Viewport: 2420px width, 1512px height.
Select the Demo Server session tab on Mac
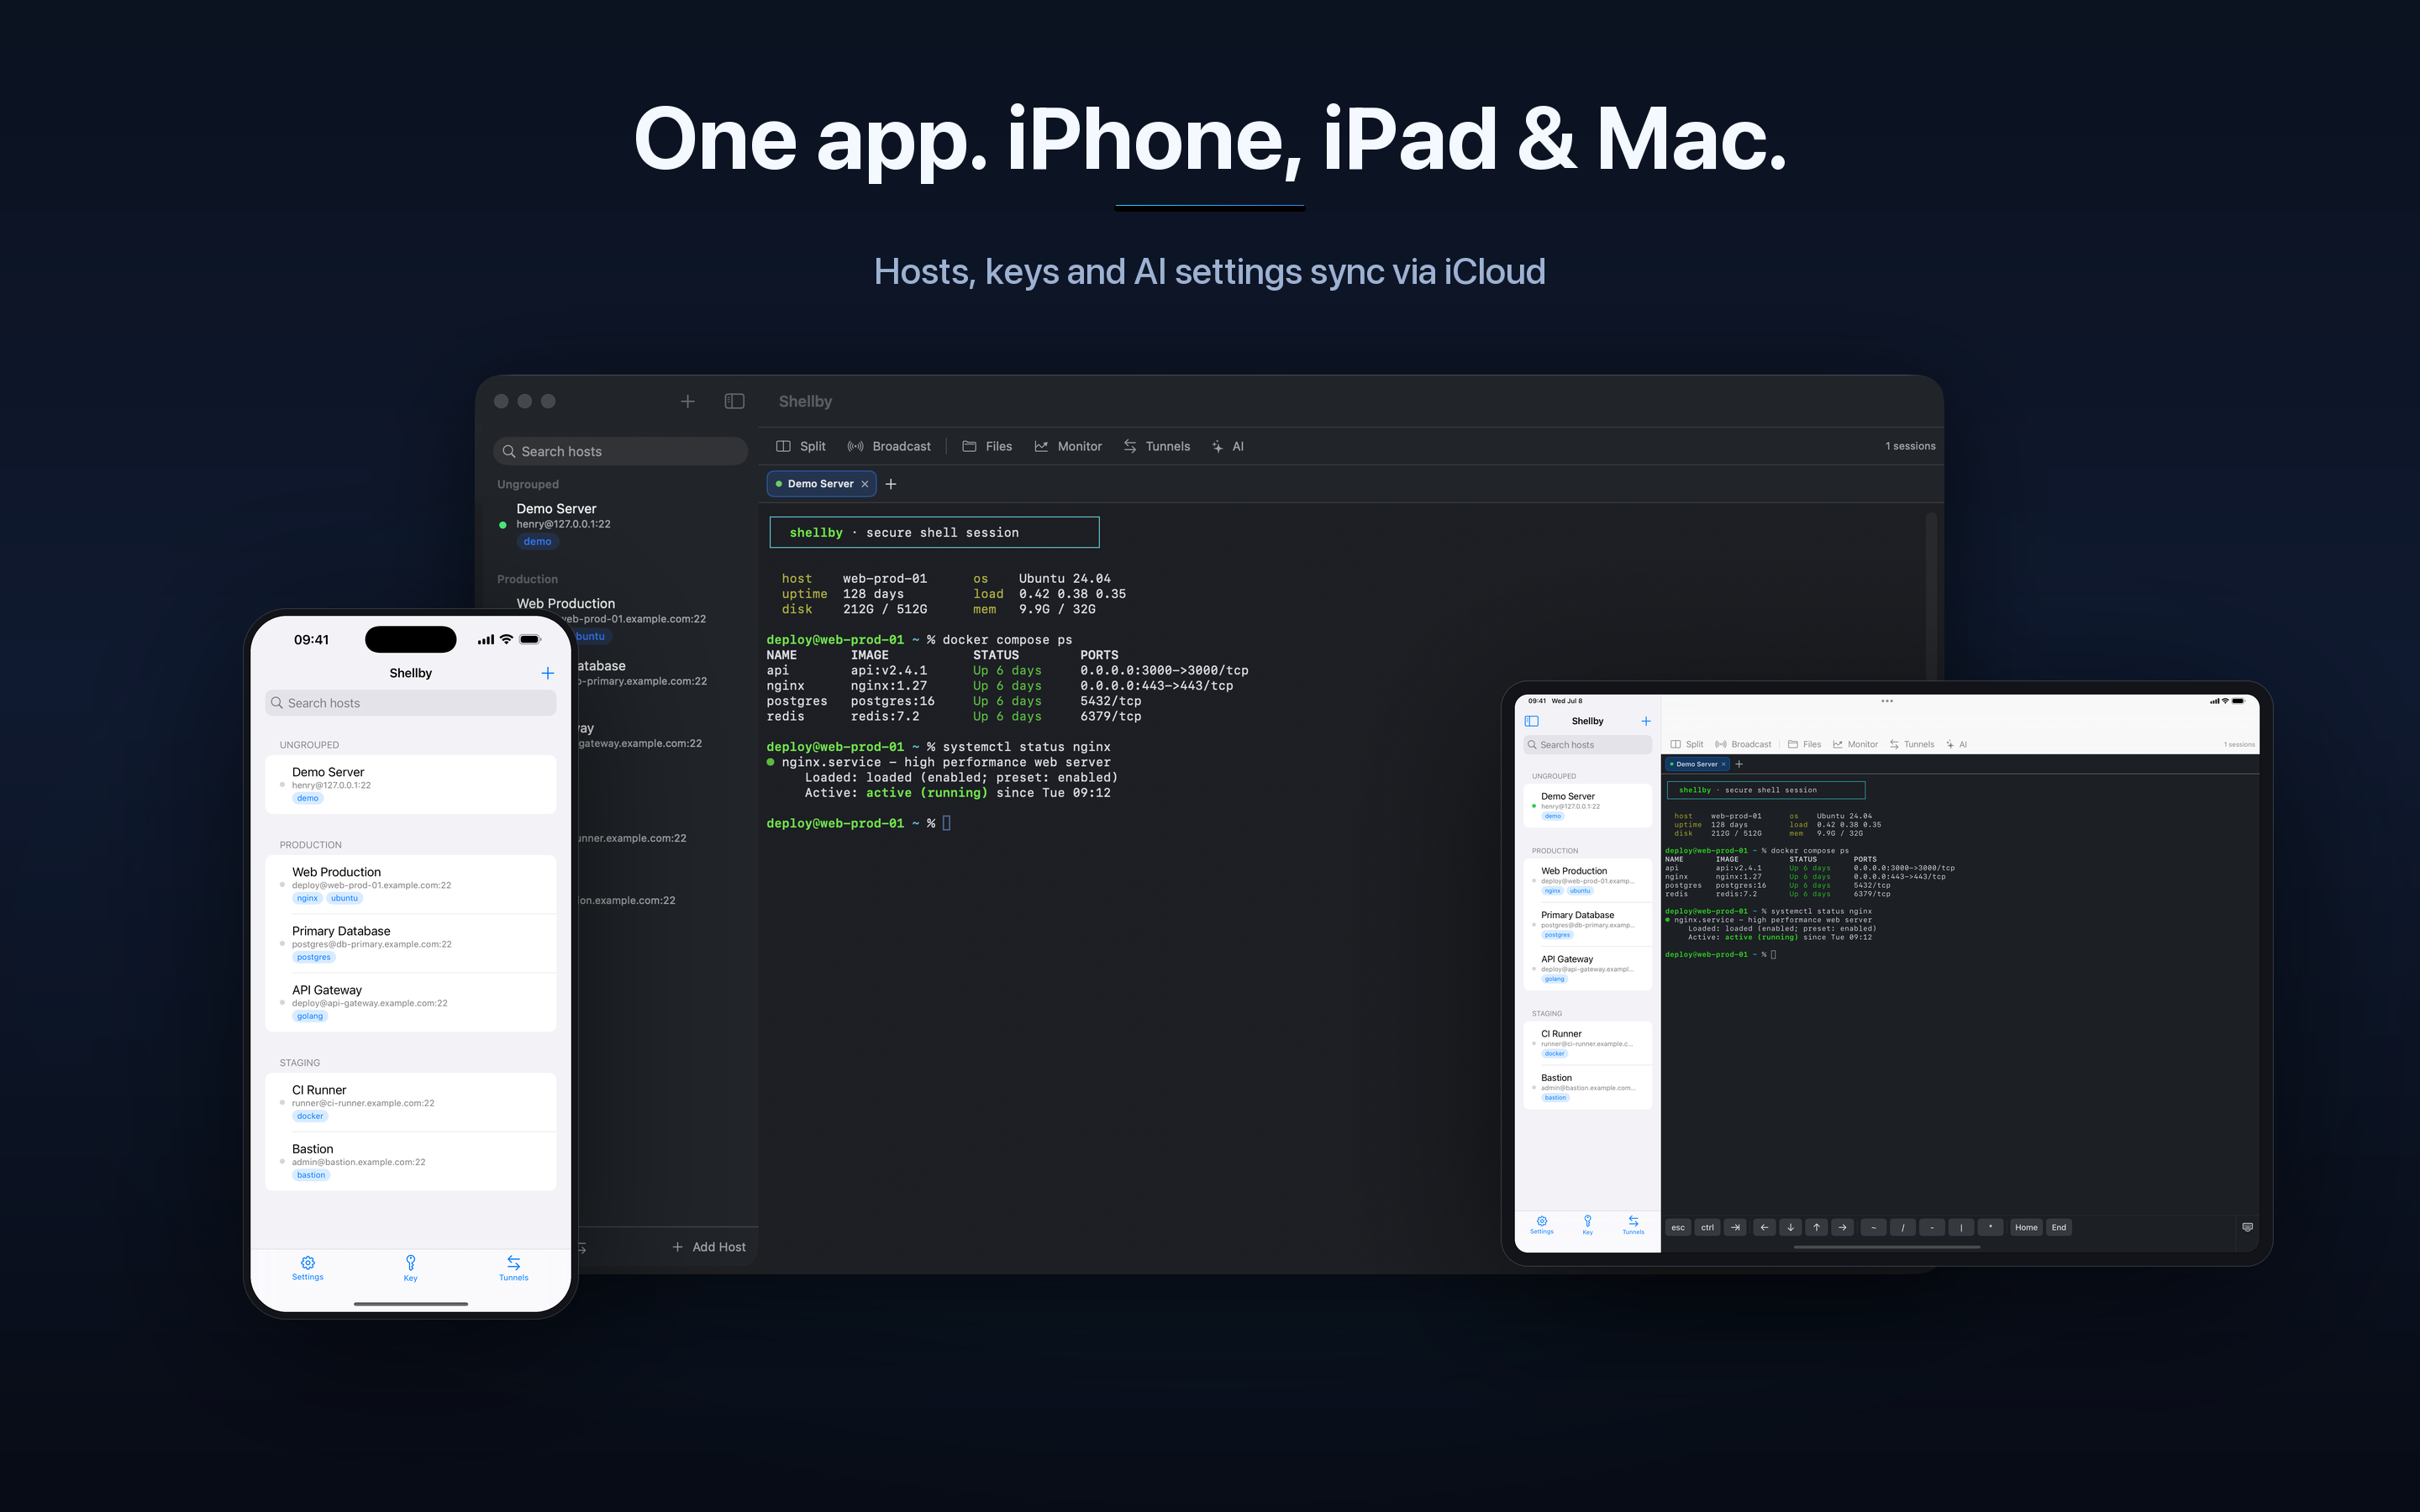pyautogui.click(x=821, y=484)
